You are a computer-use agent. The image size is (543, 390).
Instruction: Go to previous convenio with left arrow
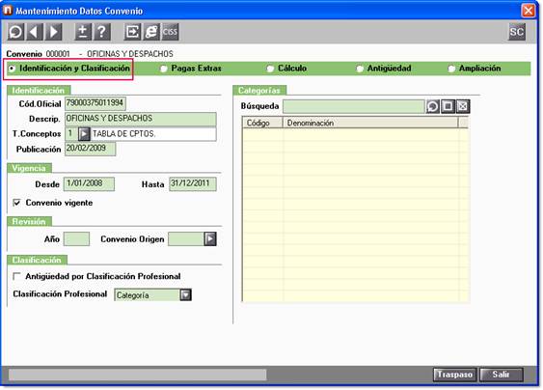pyautogui.click(x=35, y=32)
